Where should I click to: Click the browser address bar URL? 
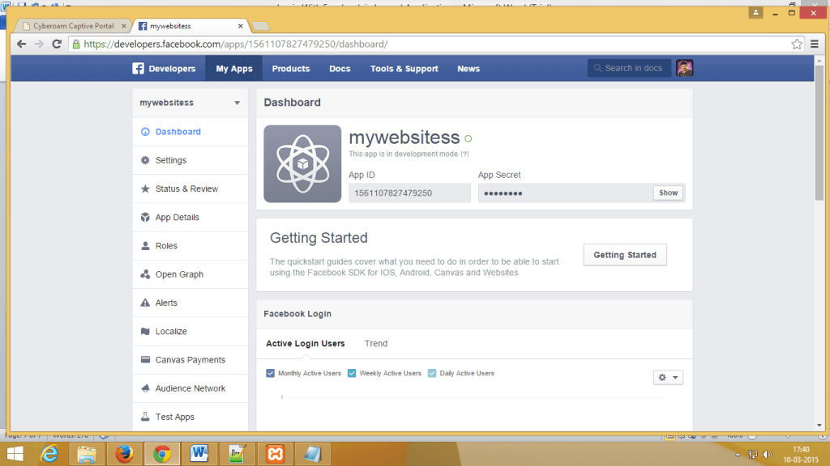tap(236, 44)
